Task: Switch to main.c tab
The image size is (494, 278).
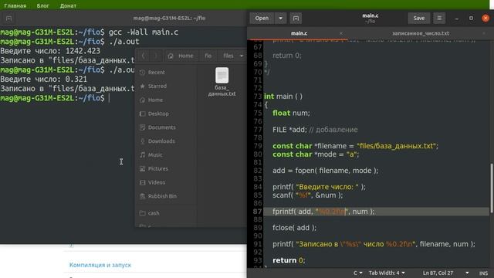Action: point(299,33)
